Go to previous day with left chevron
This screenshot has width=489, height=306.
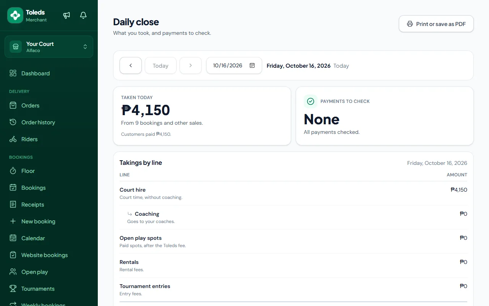coord(131,65)
